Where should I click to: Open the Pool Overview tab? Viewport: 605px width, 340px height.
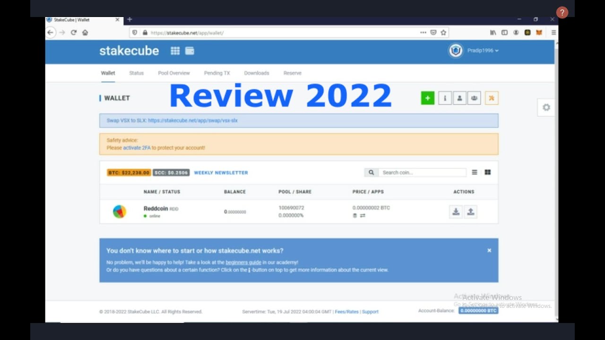click(x=174, y=73)
